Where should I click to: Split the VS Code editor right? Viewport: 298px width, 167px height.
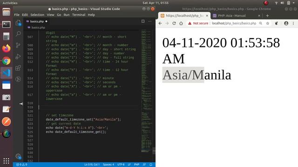(143, 21)
